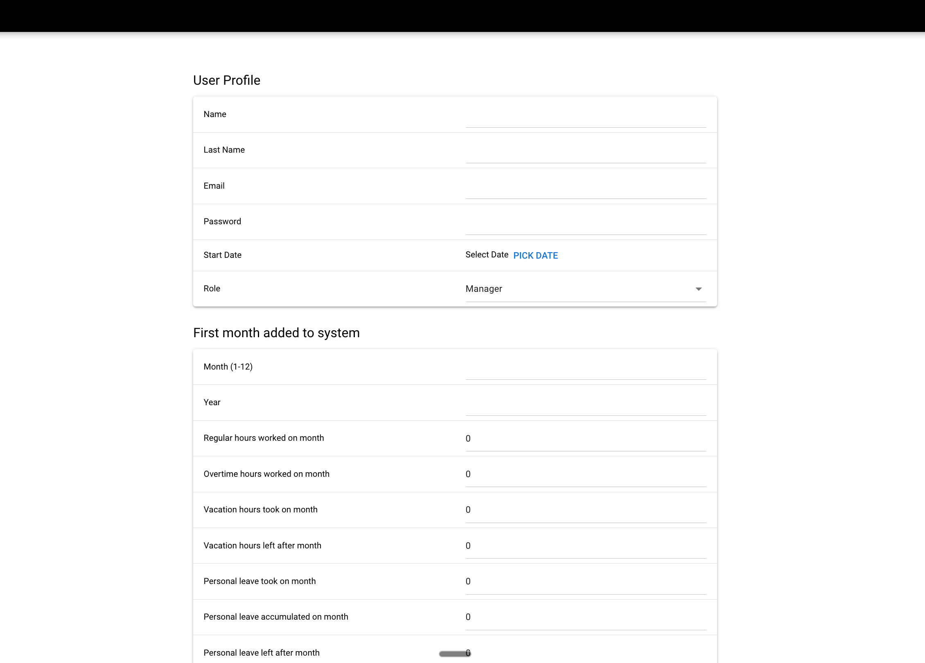Viewport: 925px width, 663px height.
Task: Click the User Profile heading
Action: tap(227, 80)
